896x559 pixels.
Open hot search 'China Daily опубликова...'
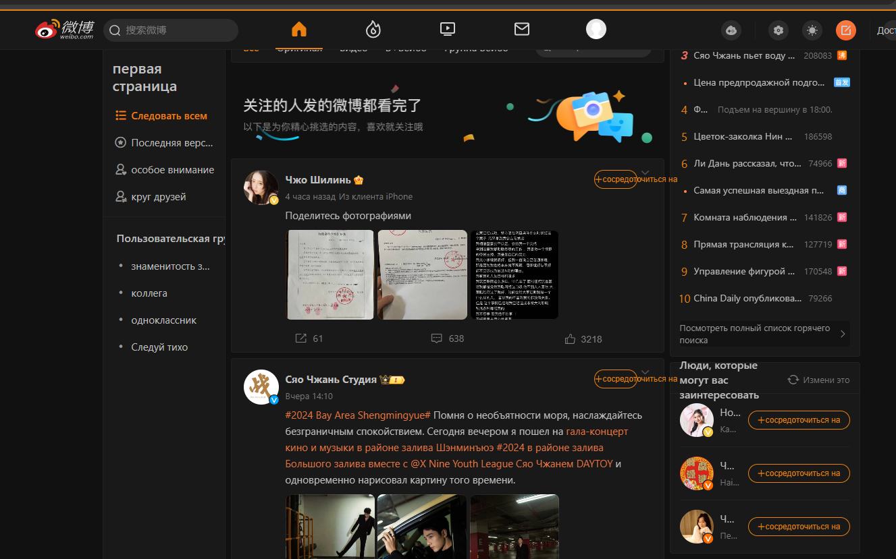pos(747,298)
